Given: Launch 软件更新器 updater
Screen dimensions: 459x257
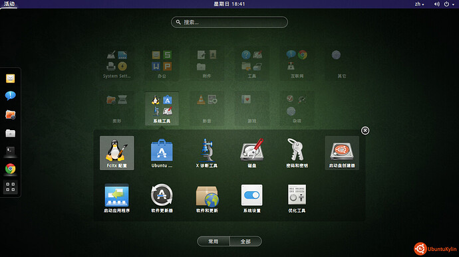Looking at the screenshot, I should 162,198.
